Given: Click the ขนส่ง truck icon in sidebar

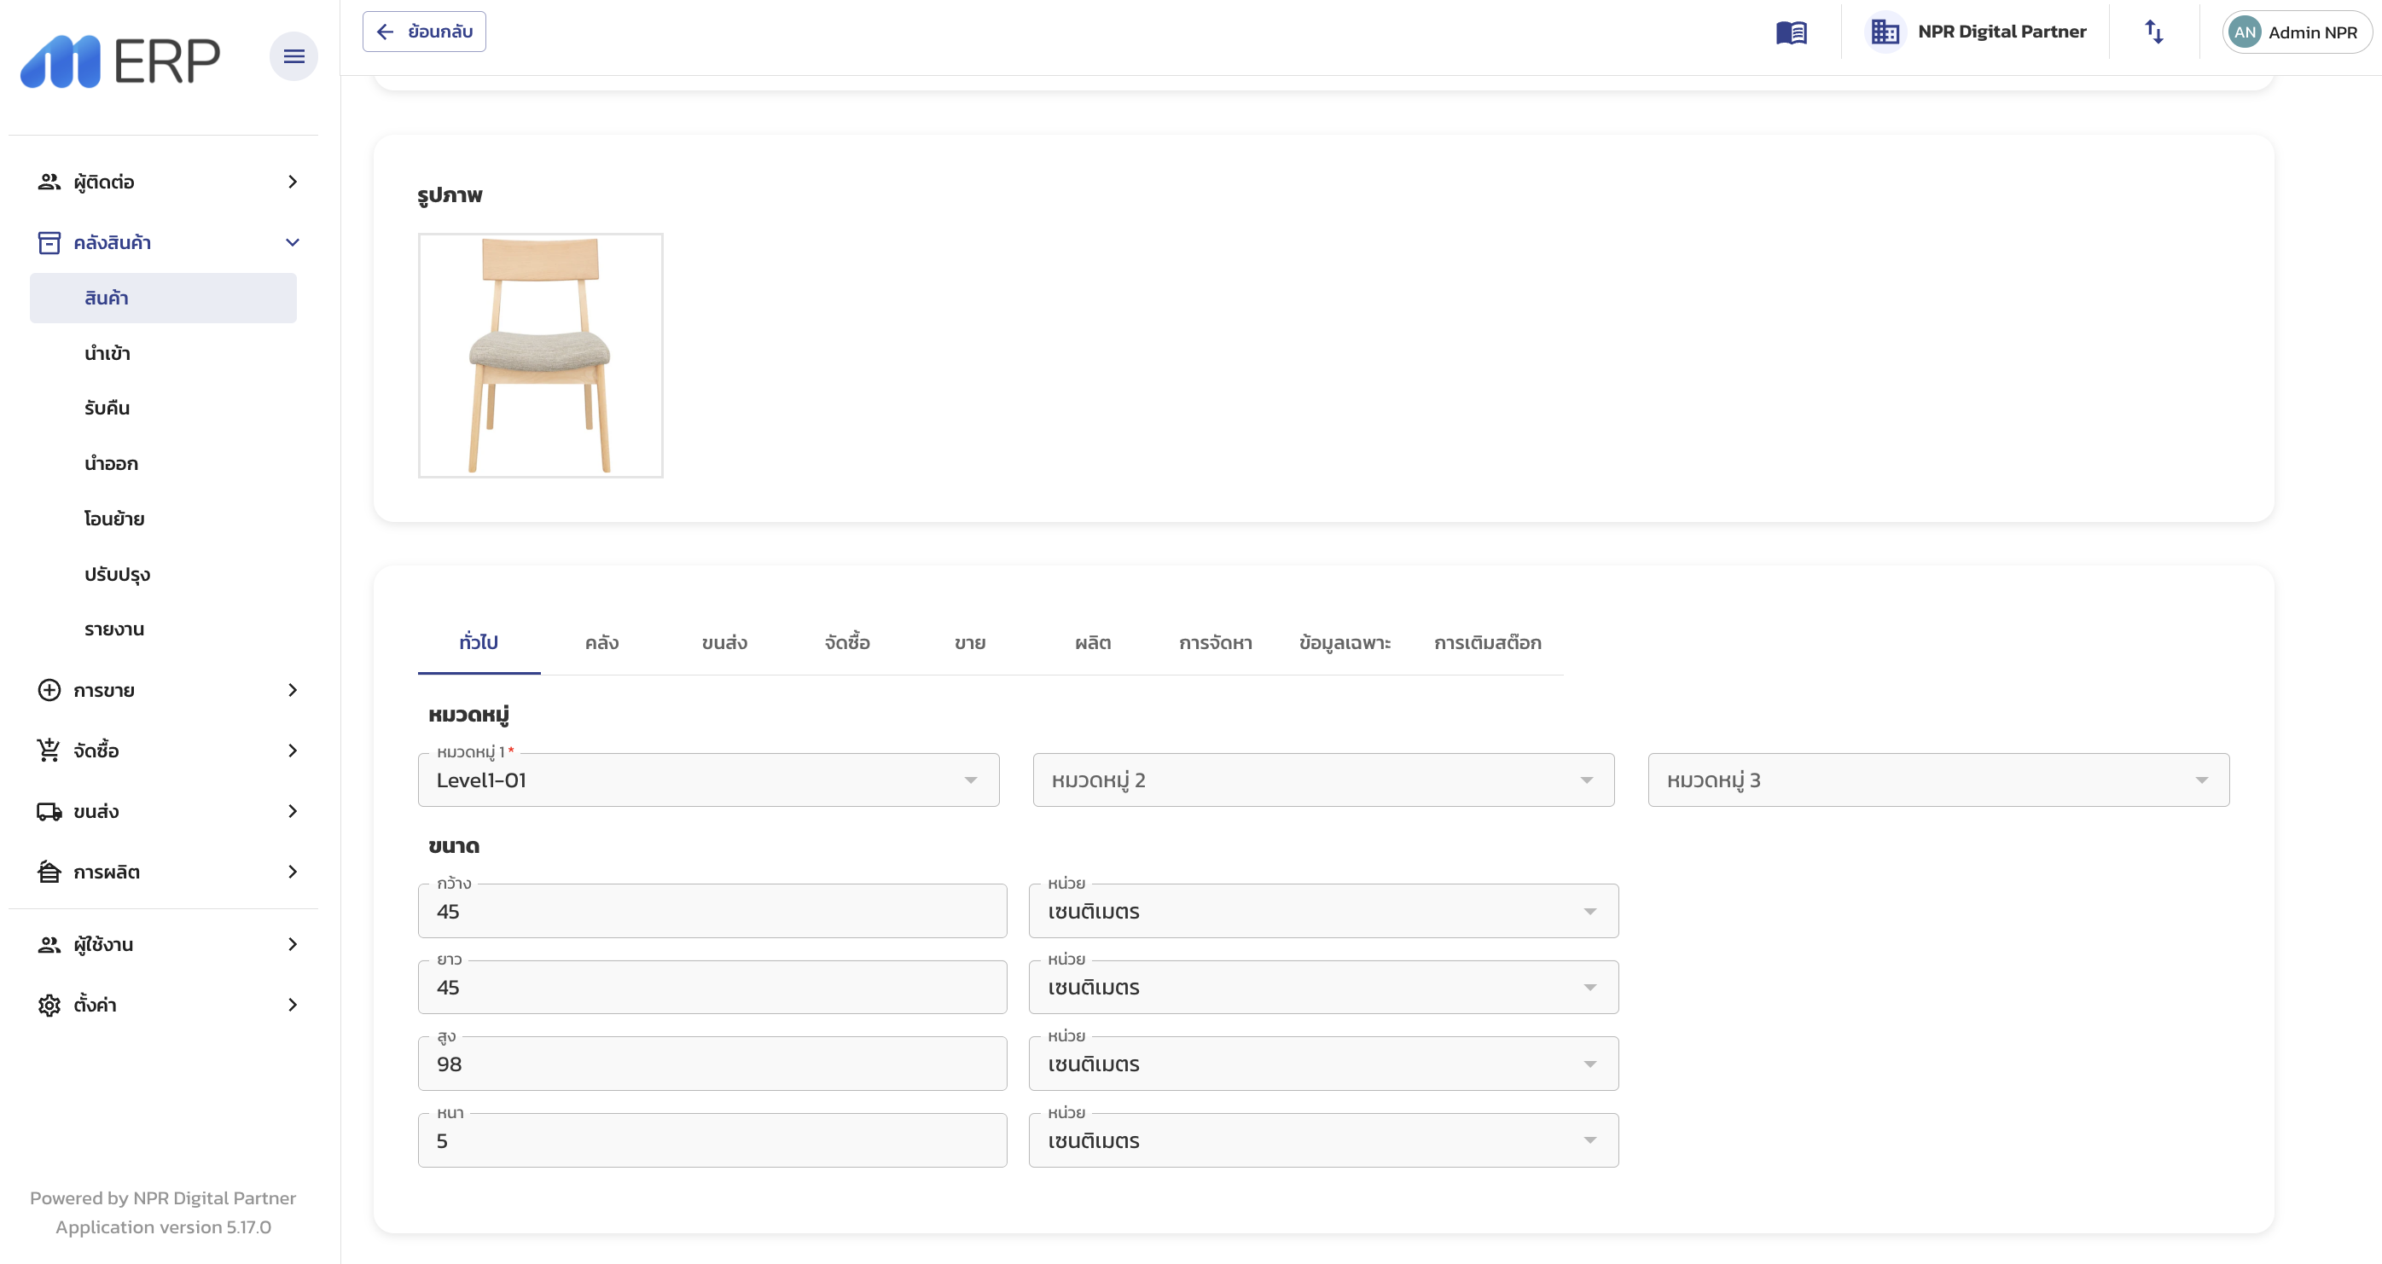Looking at the screenshot, I should coord(49,811).
